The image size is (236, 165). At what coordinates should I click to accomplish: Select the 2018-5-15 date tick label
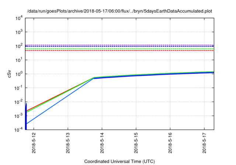click(136, 143)
